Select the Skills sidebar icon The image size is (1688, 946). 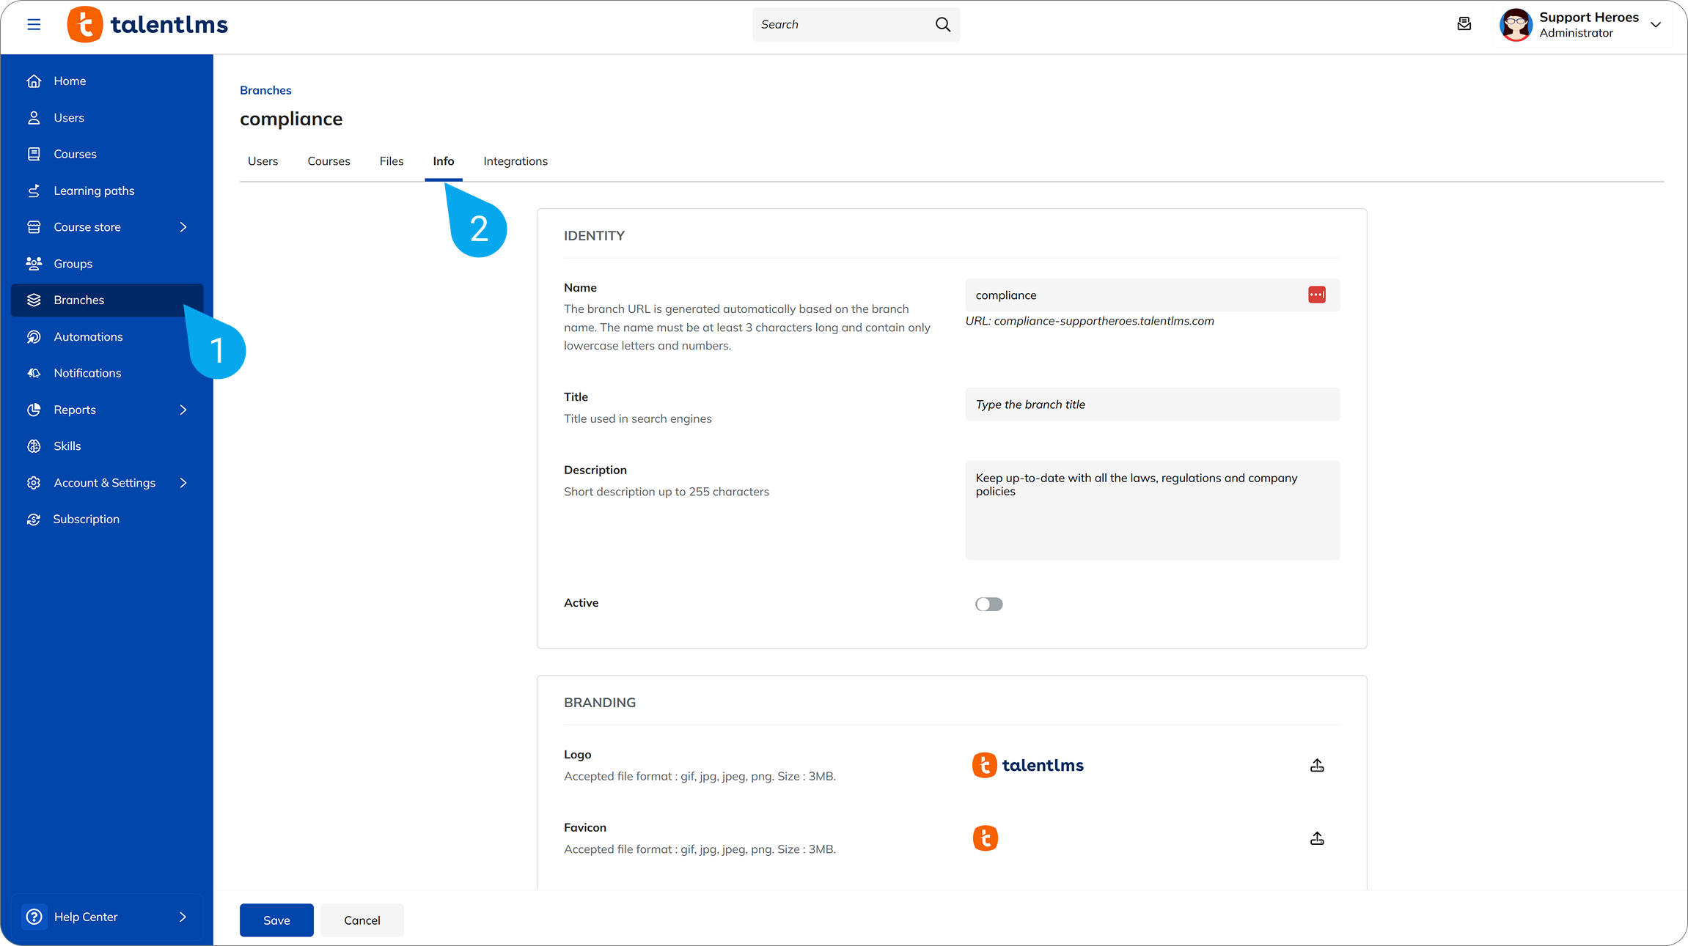[34, 446]
